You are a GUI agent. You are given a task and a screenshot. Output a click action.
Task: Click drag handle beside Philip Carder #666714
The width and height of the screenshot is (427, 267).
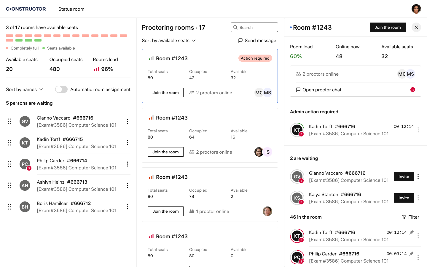pos(9,164)
